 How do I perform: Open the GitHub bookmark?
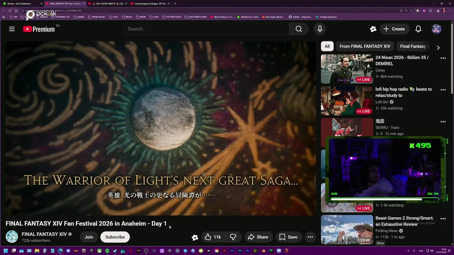point(300,17)
